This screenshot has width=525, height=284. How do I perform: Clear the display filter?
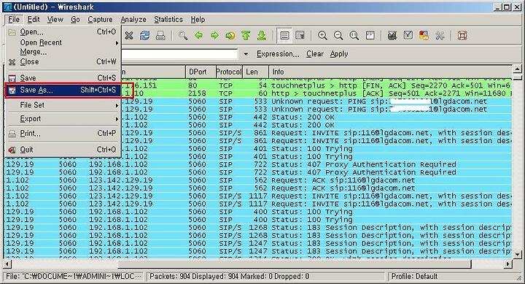[x=315, y=54]
